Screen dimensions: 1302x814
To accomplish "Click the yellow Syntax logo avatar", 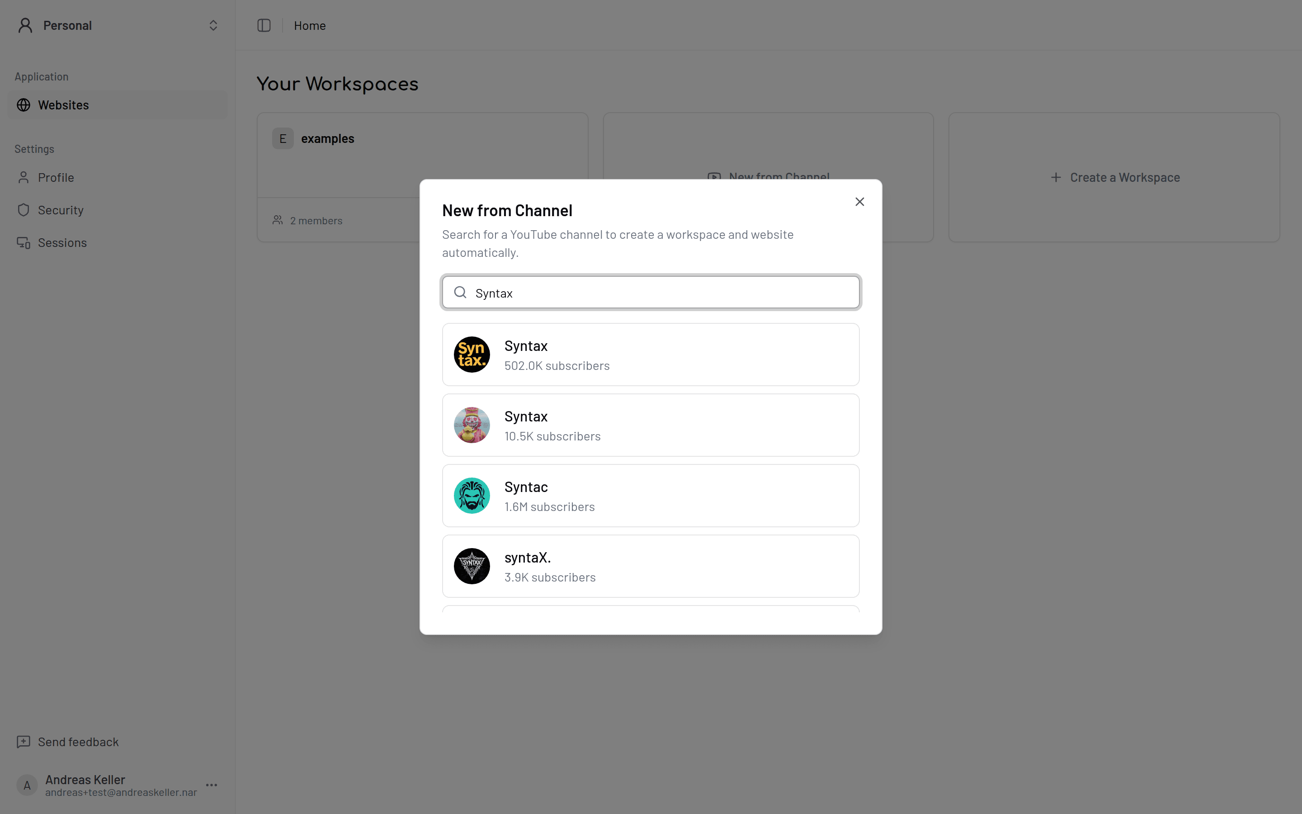I will [472, 355].
